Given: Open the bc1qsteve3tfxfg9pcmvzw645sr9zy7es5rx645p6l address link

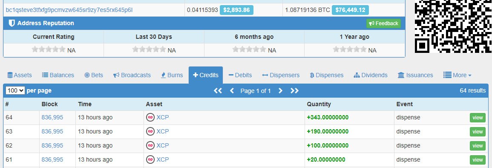Looking at the screenshot, I should point(69,10).
